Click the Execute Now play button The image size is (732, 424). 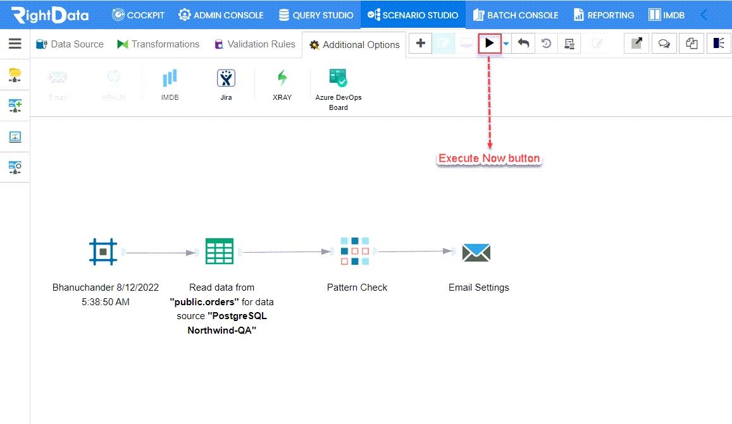pos(489,43)
